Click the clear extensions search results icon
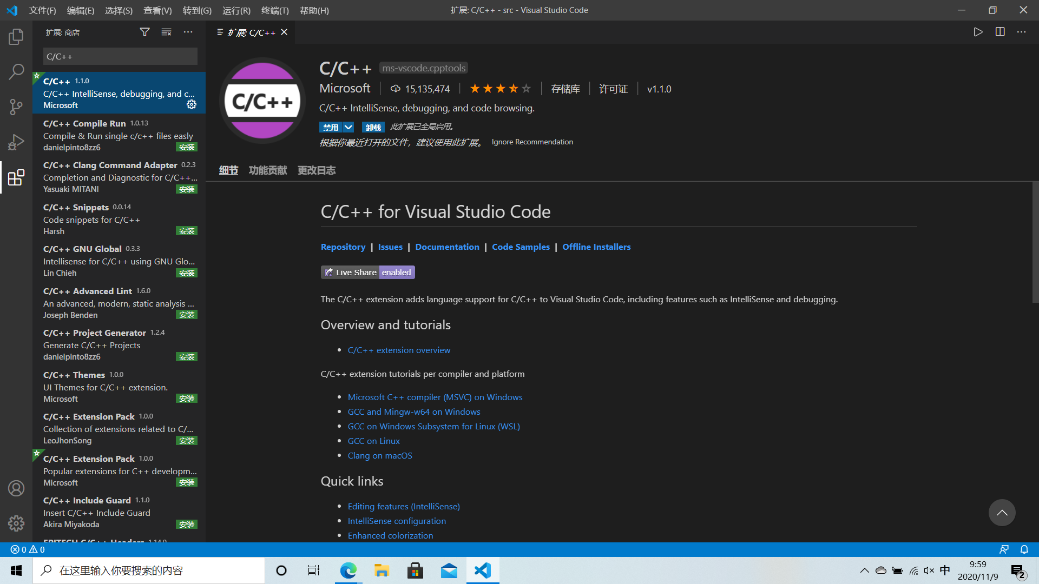1039x584 pixels. [166, 32]
